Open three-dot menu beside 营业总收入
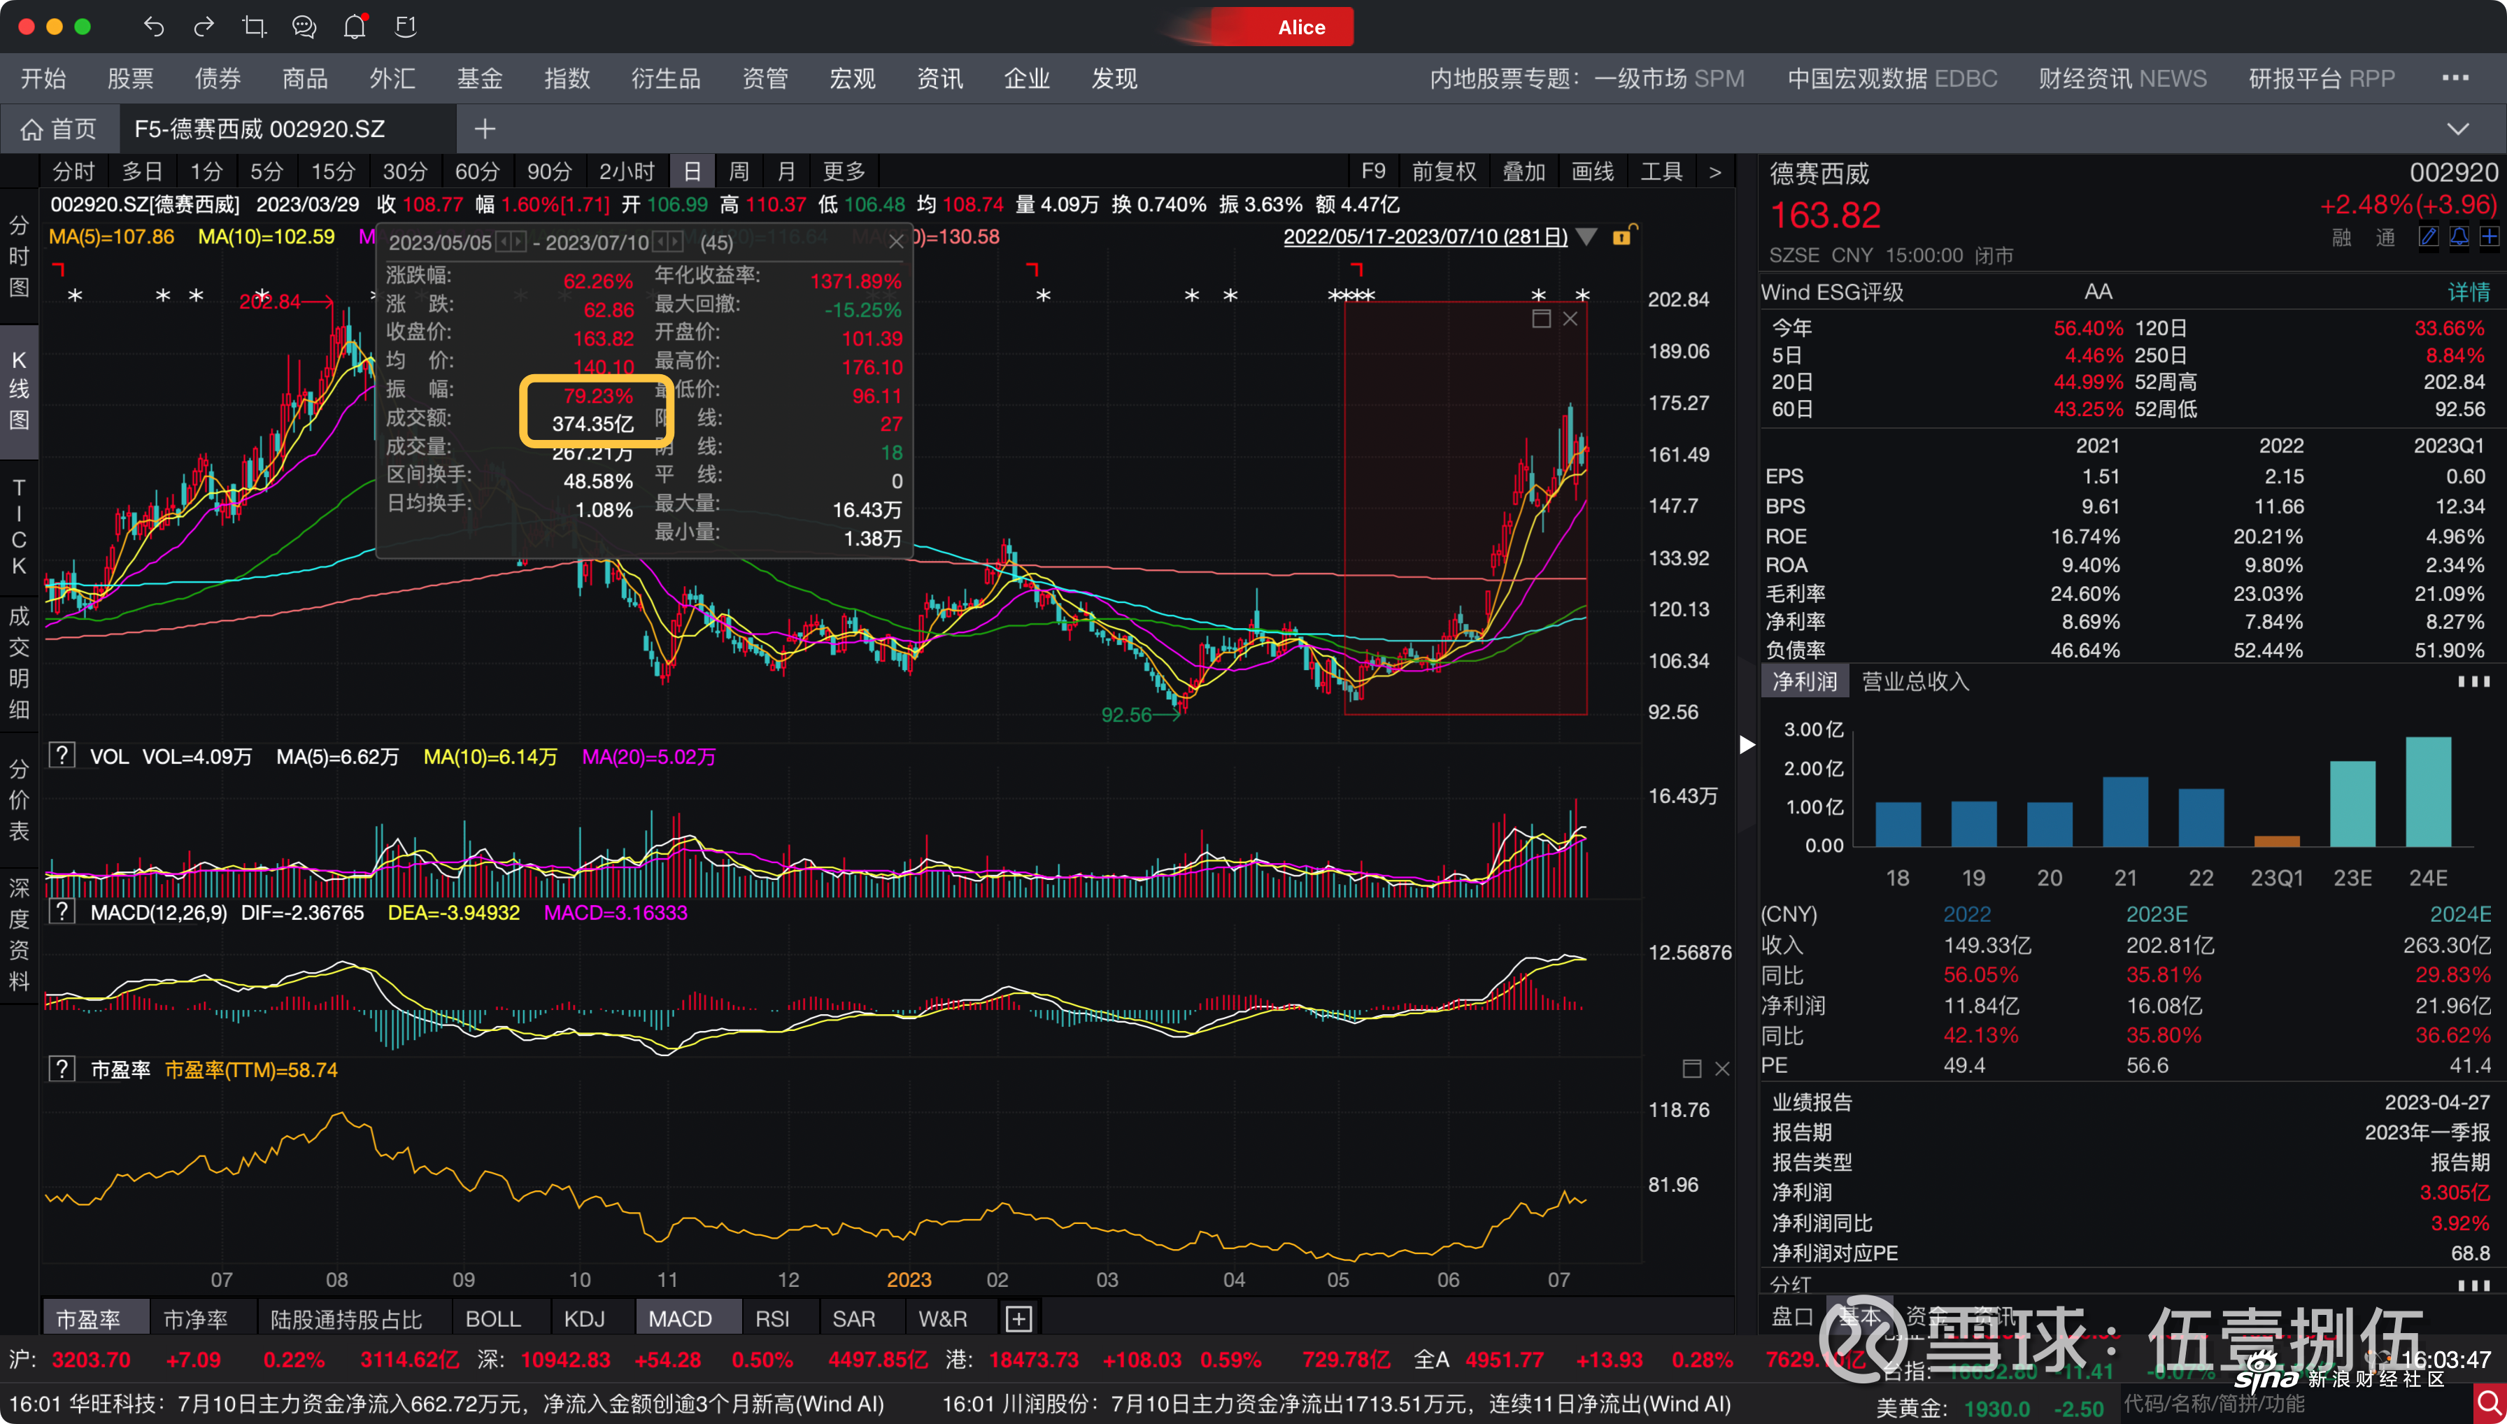This screenshot has height=1424, width=2507. [x=2473, y=682]
